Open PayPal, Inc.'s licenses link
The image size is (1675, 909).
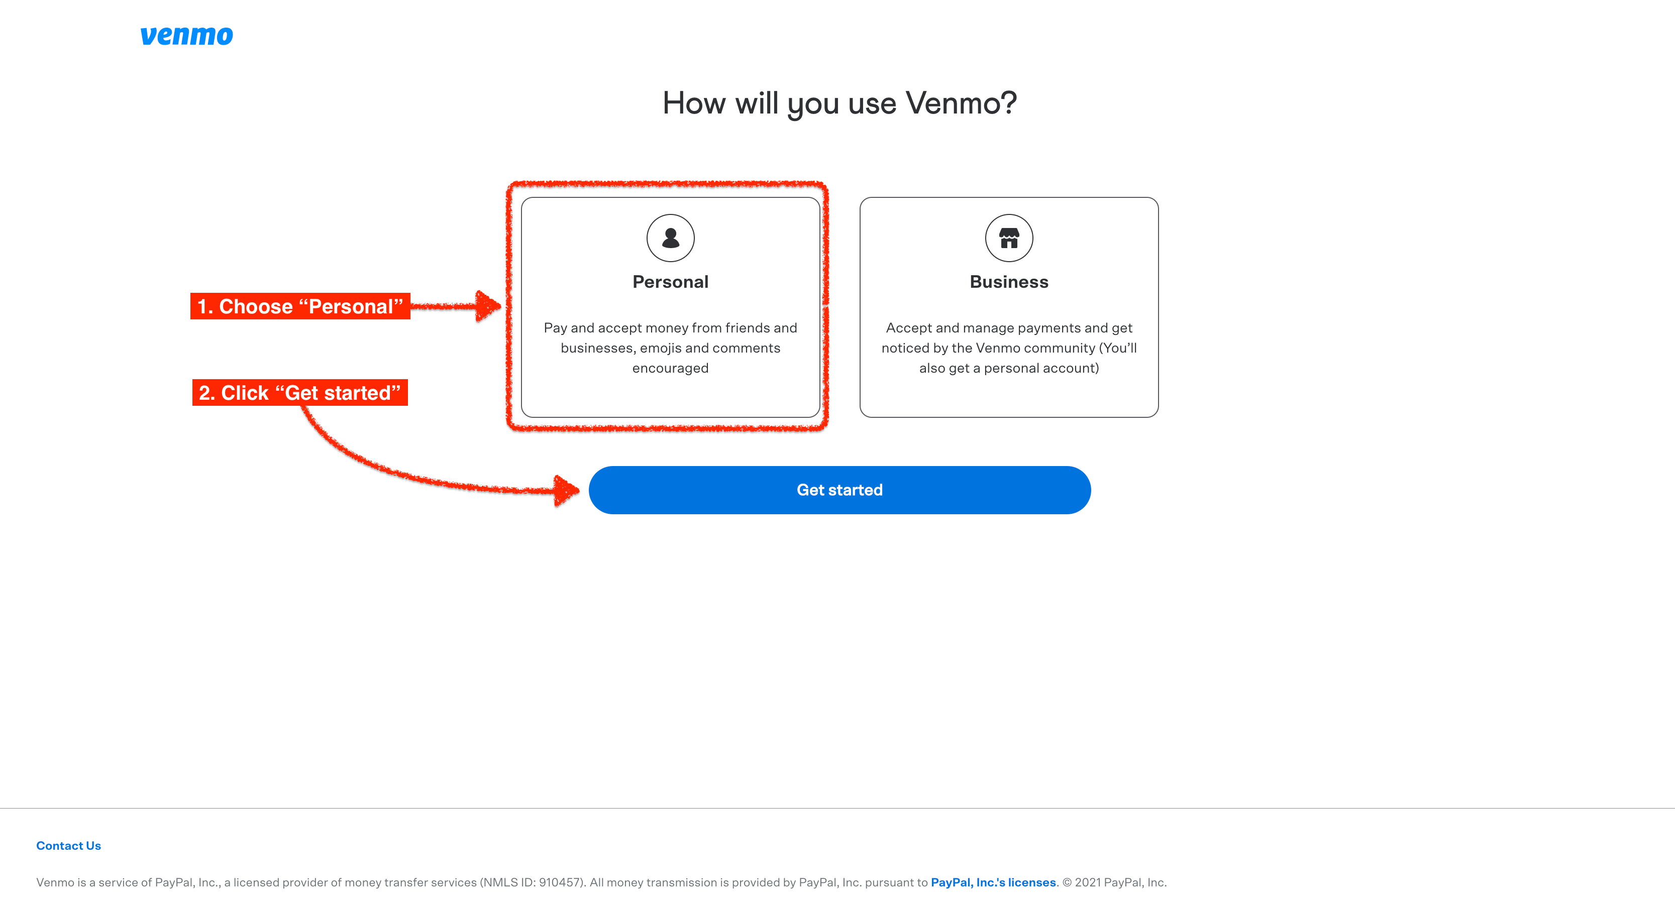point(993,882)
